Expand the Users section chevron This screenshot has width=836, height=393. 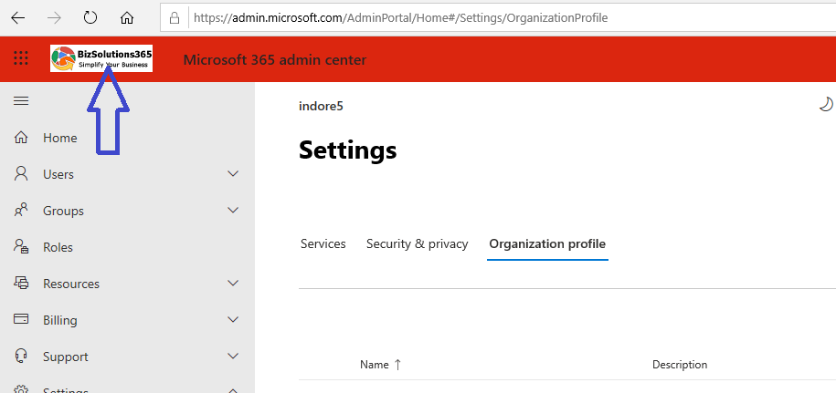pyautogui.click(x=233, y=174)
